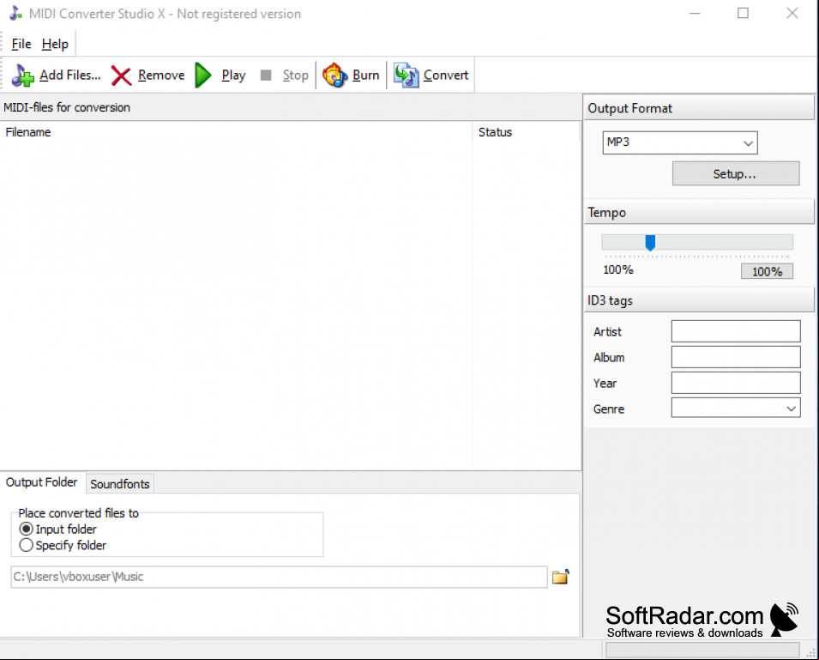
Task: Click in the Year text field
Action: pyautogui.click(x=736, y=383)
